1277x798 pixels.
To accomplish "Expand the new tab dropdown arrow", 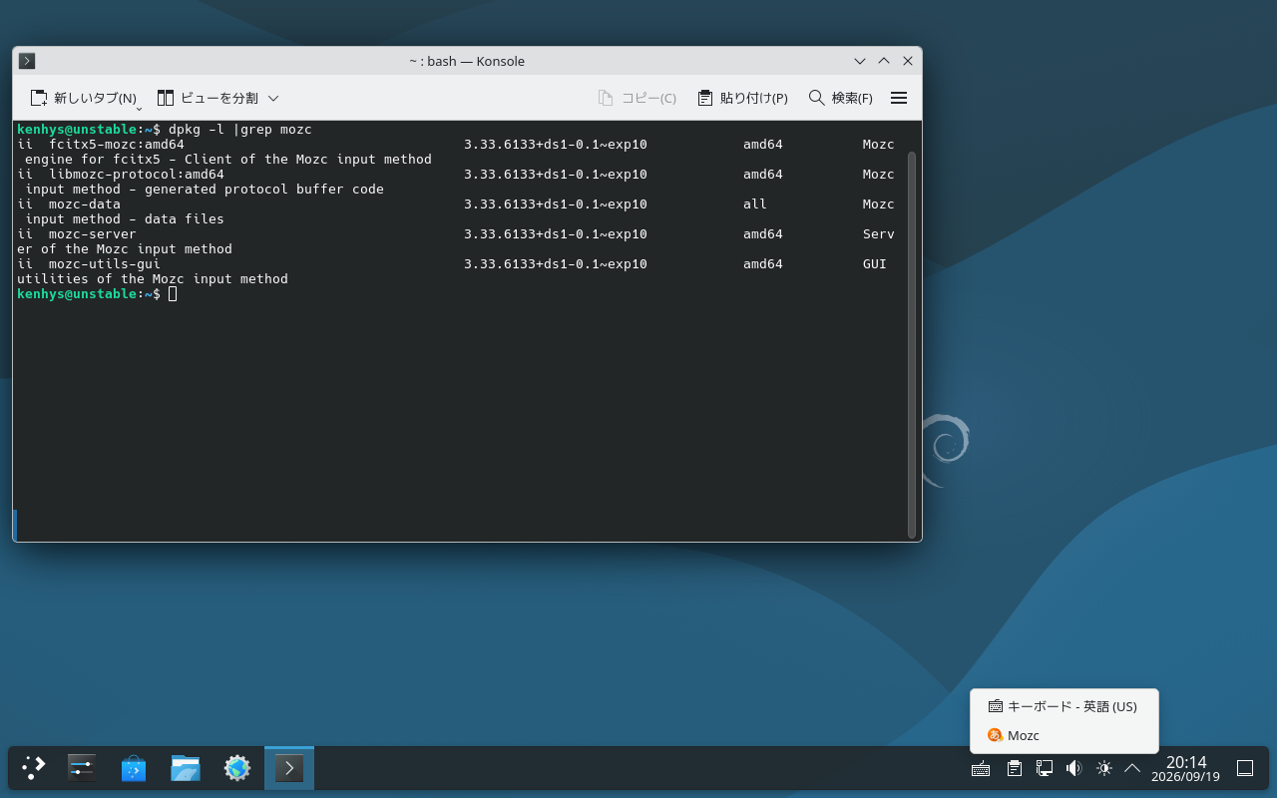I will pyautogui.click(x=139, y=108).
